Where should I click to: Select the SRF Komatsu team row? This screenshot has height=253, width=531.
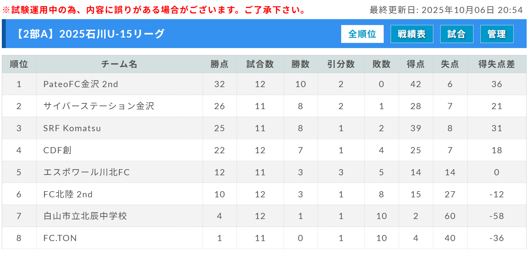click(72, 128)
